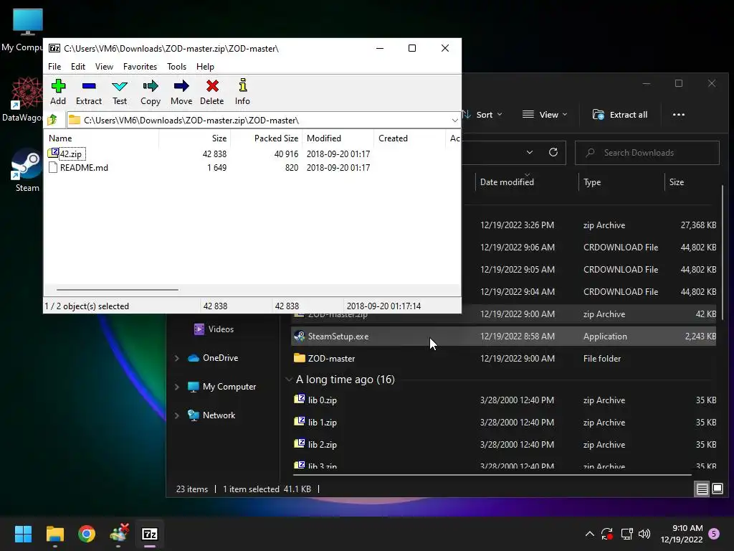Select lib 2.zip in Explorer

[503, 445]
